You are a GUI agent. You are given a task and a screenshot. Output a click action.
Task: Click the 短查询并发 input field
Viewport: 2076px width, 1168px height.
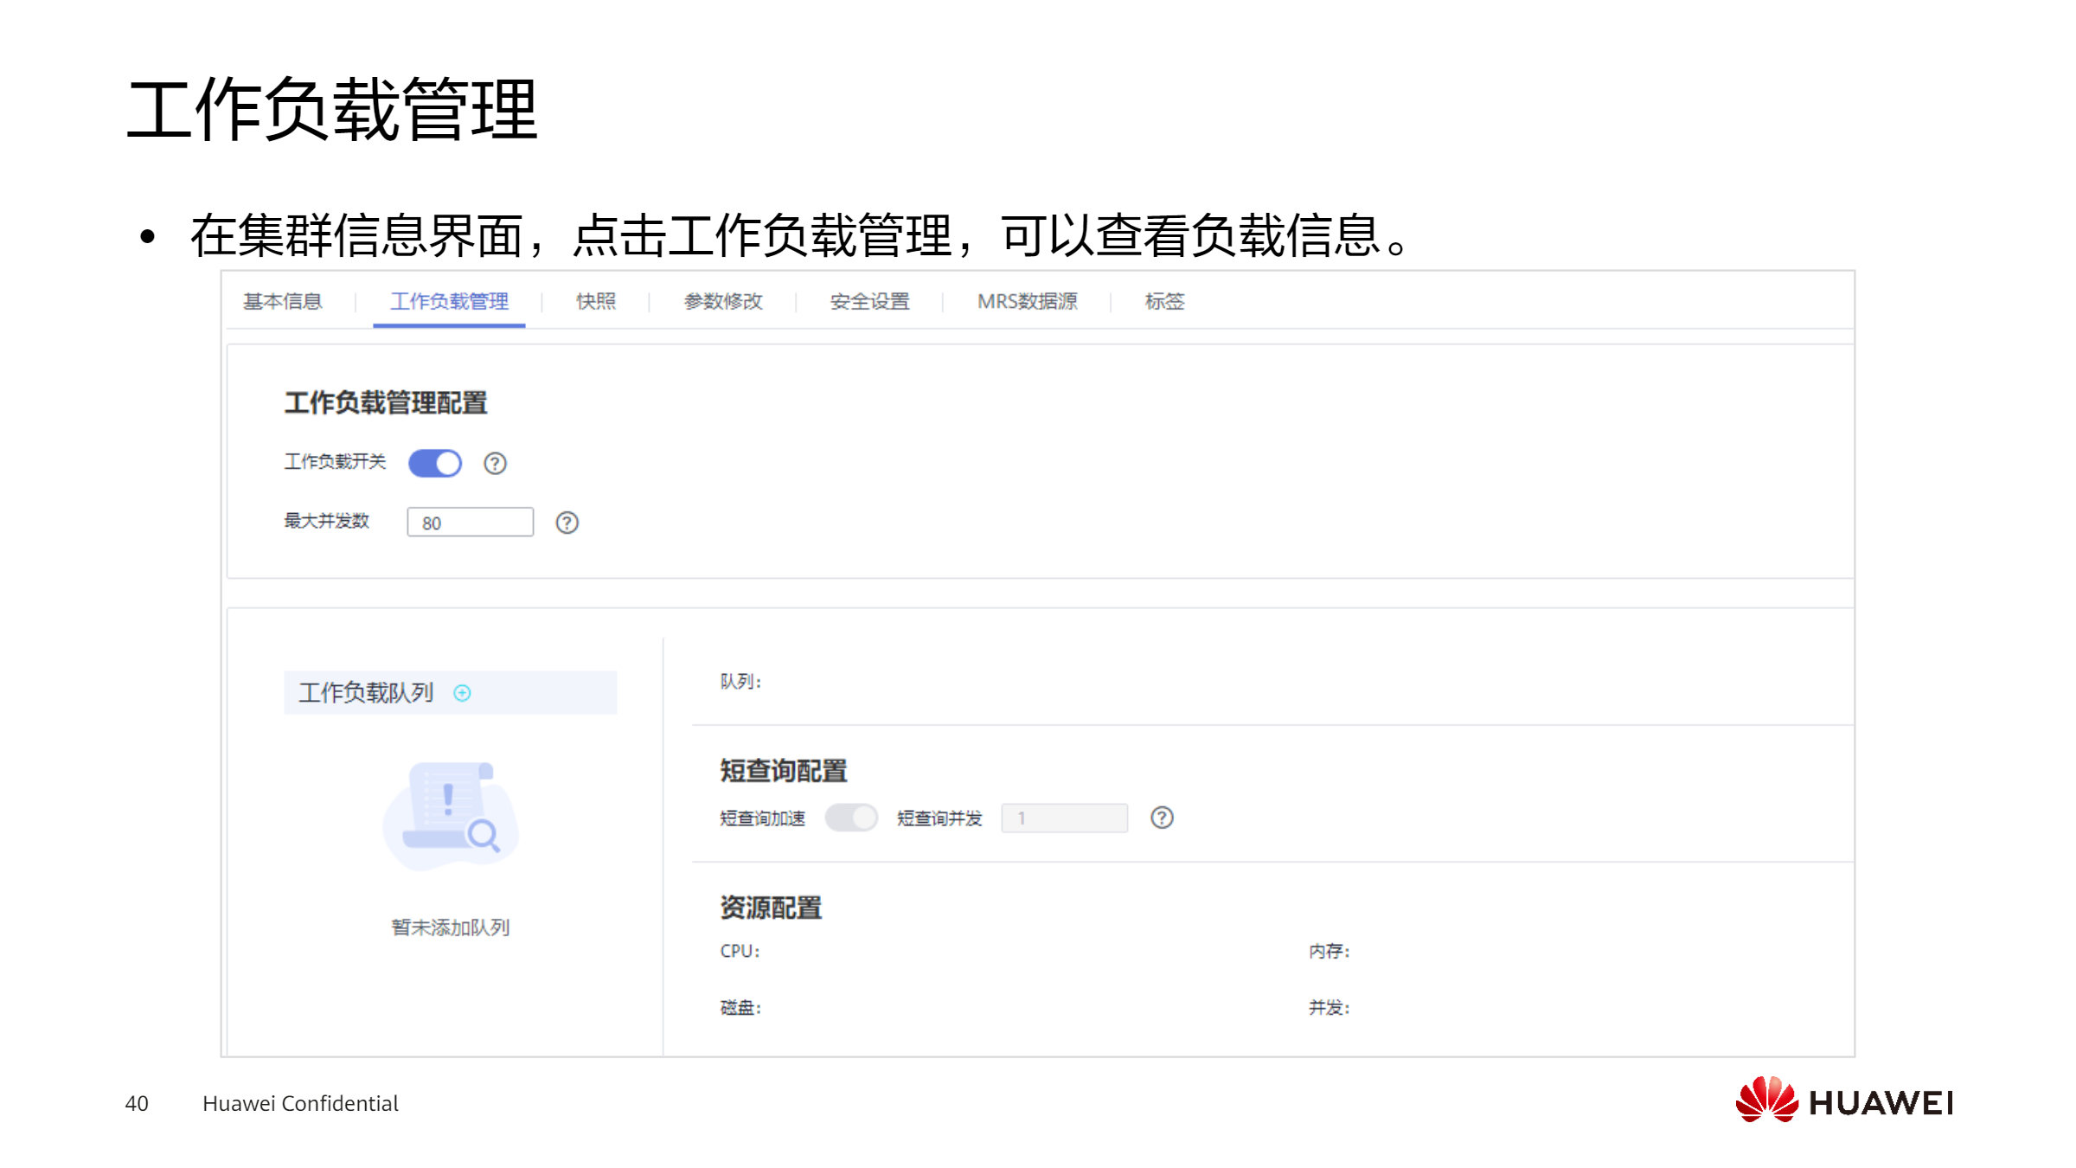click(x=1064, y=818)
